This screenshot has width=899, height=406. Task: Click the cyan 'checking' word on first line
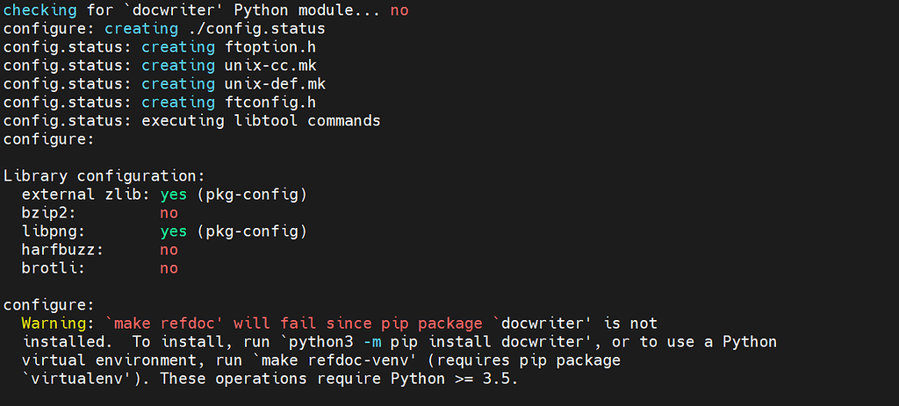click(x=40, y=11)
